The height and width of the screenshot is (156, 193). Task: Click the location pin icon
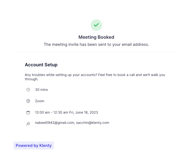click(28, 101)
